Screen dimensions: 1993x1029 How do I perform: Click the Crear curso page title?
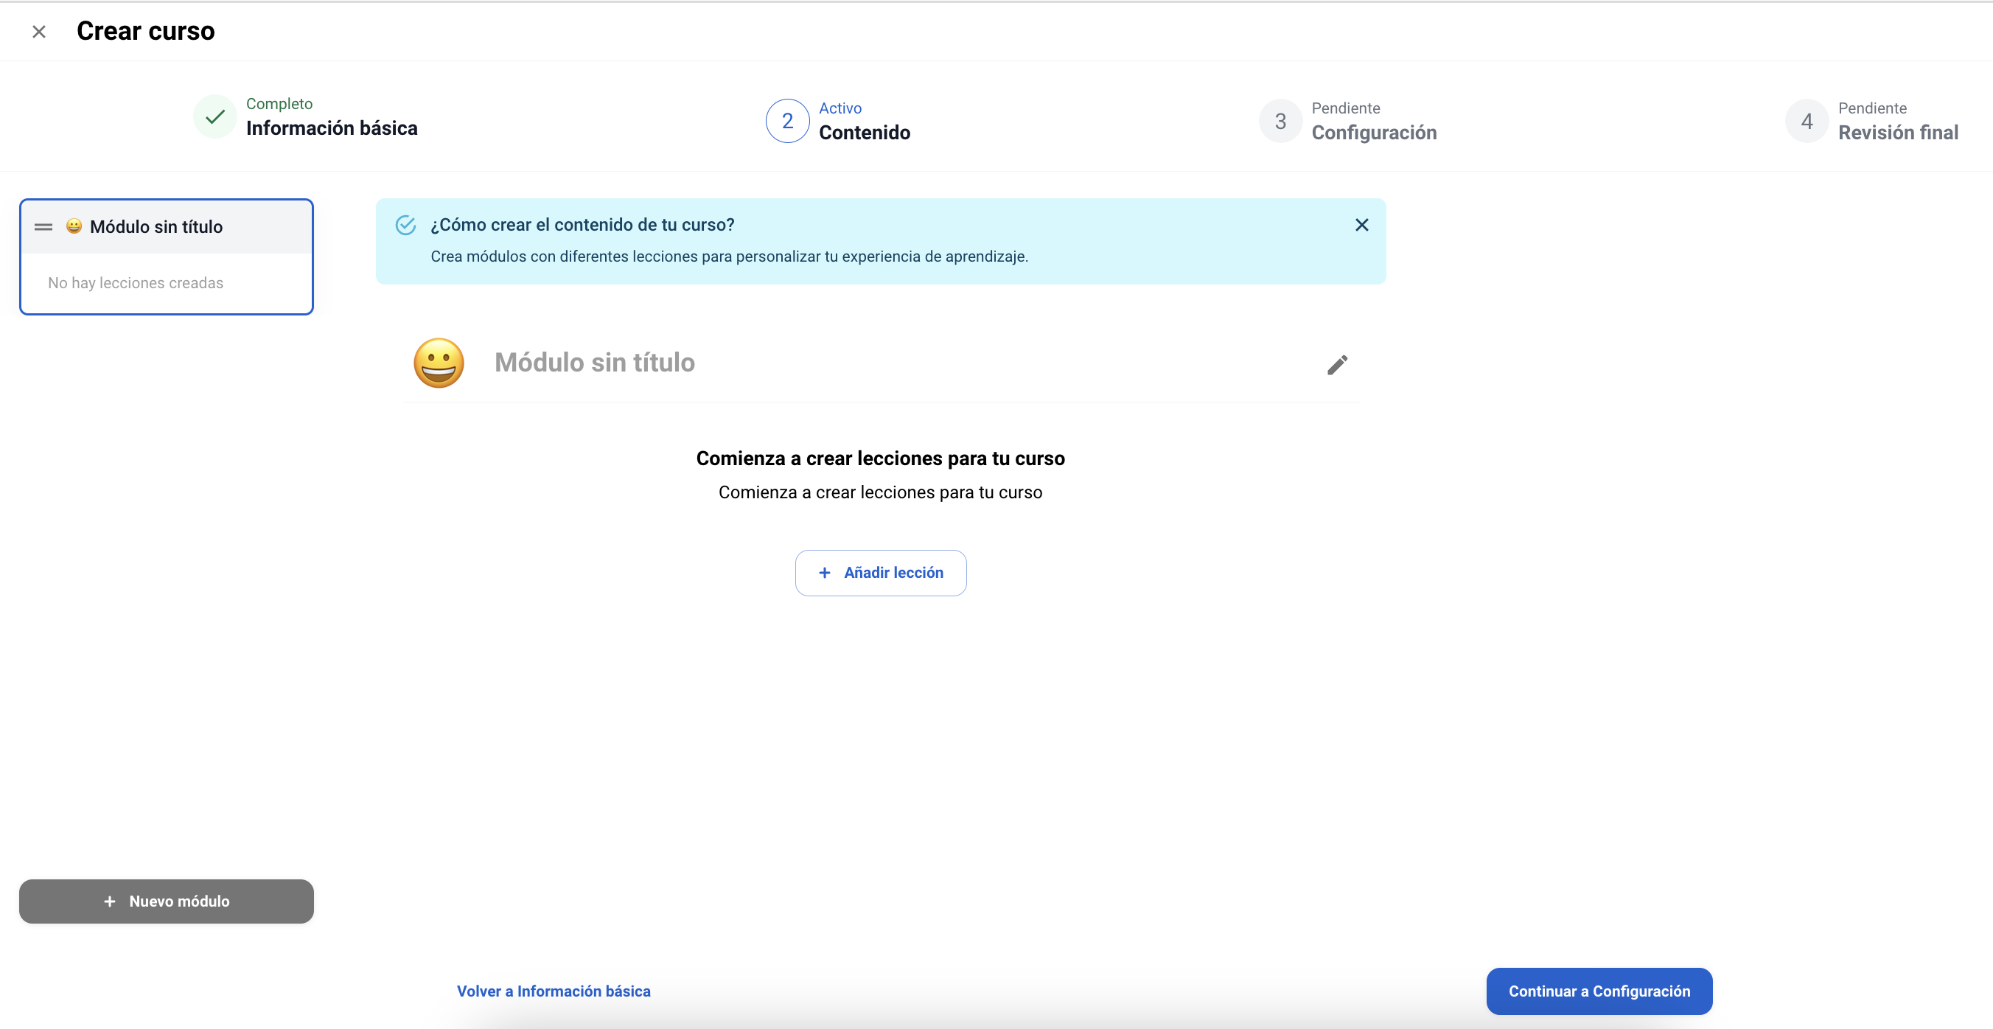[145, 31]
